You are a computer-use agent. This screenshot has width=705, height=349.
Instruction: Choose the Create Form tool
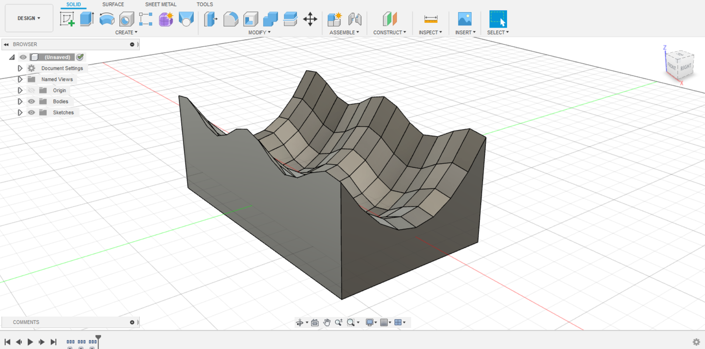(x=166, y=19)
